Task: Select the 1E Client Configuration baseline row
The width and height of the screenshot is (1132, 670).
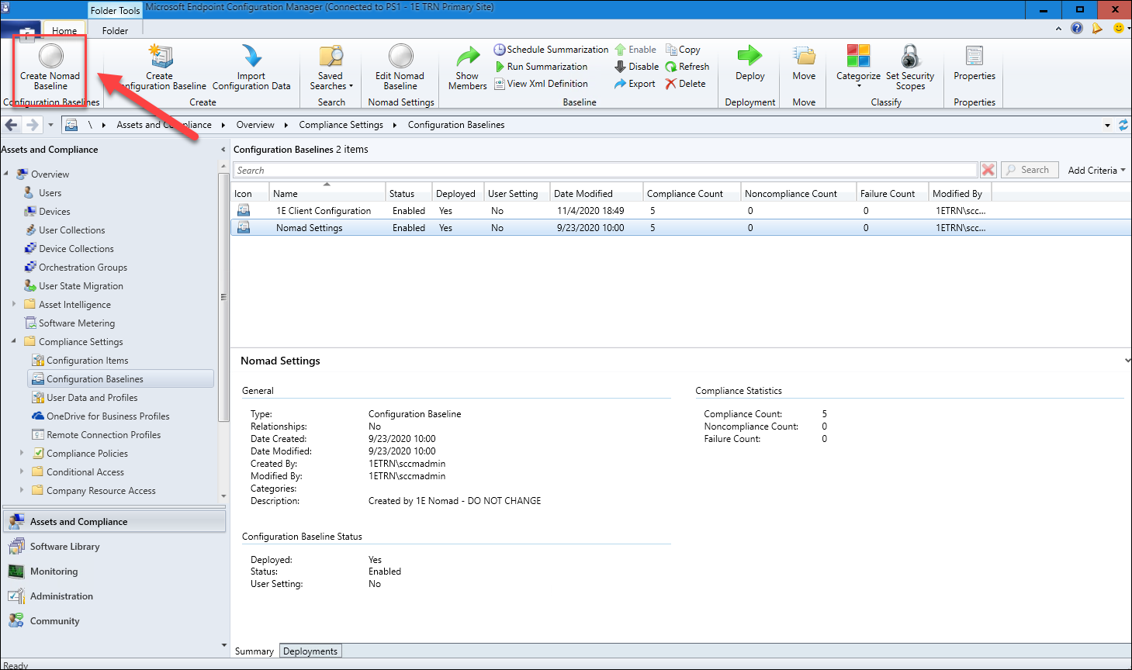Action: pyautogui.click(x=324, y=211)
